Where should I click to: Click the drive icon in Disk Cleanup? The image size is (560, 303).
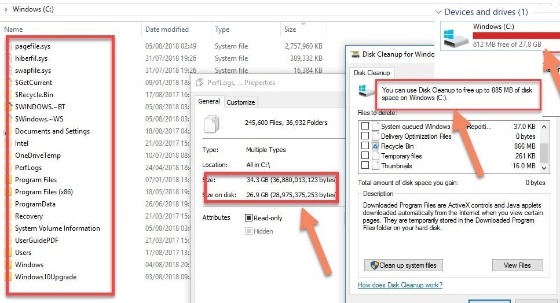point(367,91)
